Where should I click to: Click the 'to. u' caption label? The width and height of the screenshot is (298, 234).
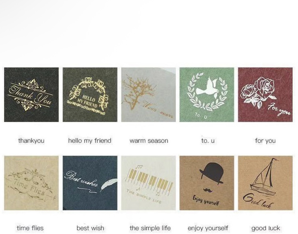click(208, 141)
